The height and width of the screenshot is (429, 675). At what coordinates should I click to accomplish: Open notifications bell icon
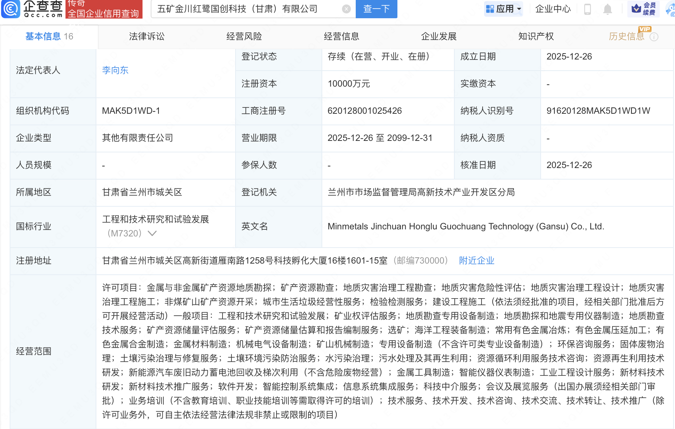[607, 9]
